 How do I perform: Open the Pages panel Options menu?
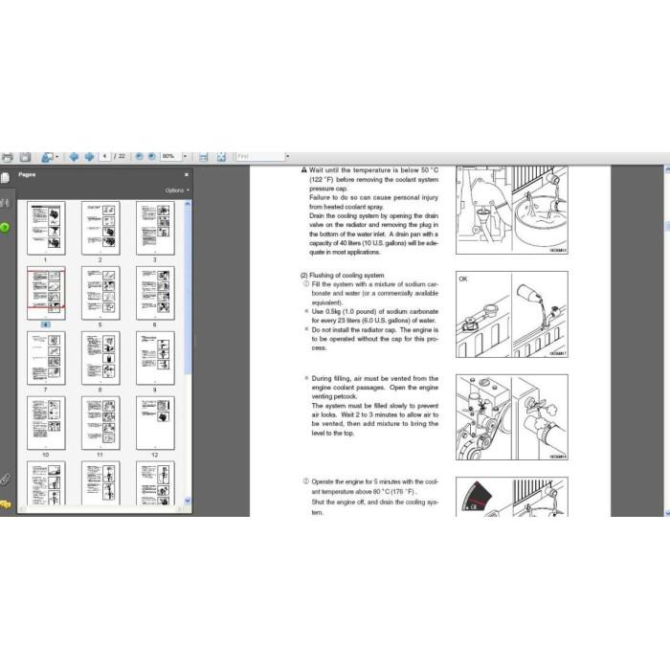point(177,190)
